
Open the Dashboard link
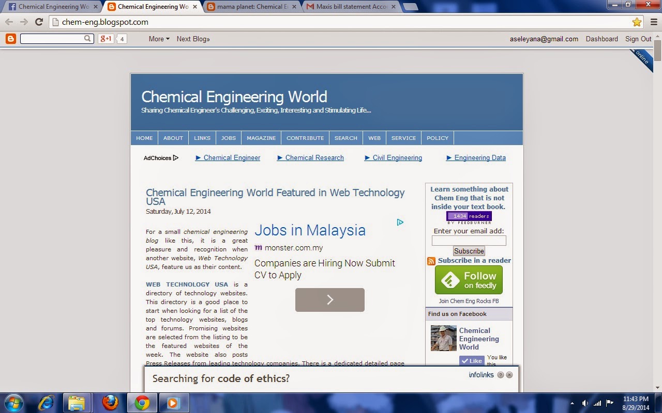click(601, 39)
